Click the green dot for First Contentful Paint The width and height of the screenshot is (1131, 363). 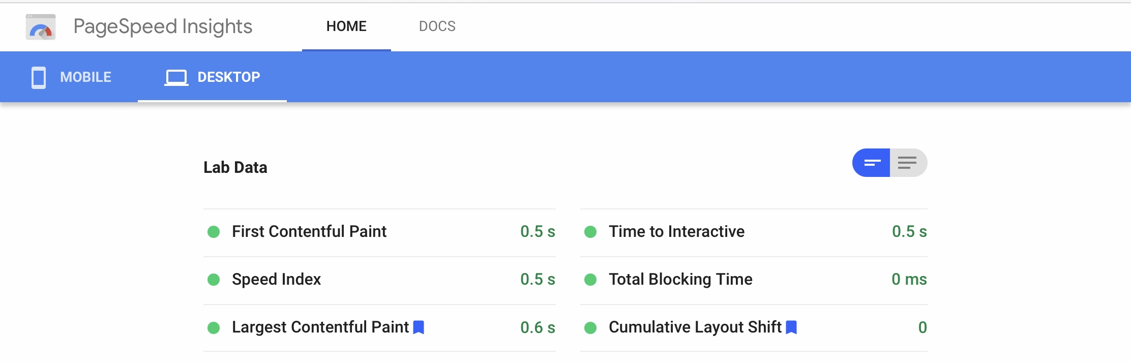click(x=214, y=232)
